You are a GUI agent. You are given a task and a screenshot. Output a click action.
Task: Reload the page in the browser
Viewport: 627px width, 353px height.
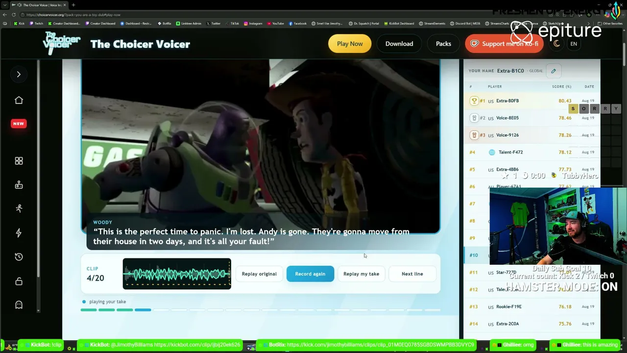pos(14,15)
